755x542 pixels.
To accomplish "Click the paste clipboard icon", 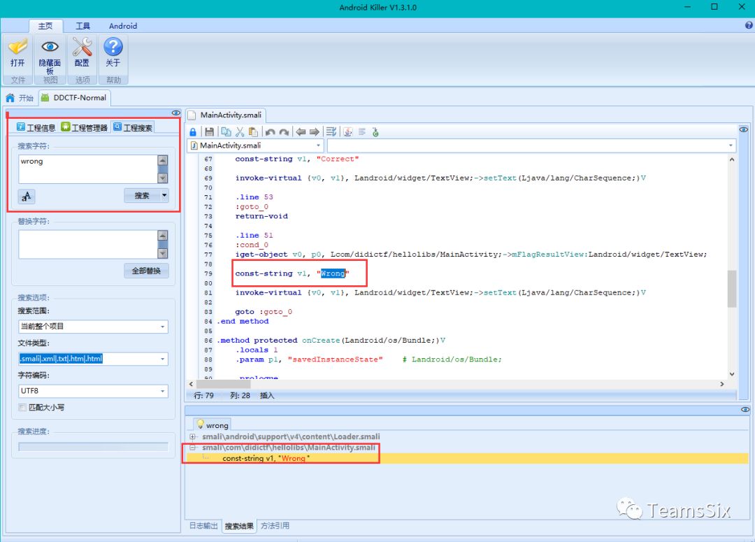I will click(x=253, y=132).
